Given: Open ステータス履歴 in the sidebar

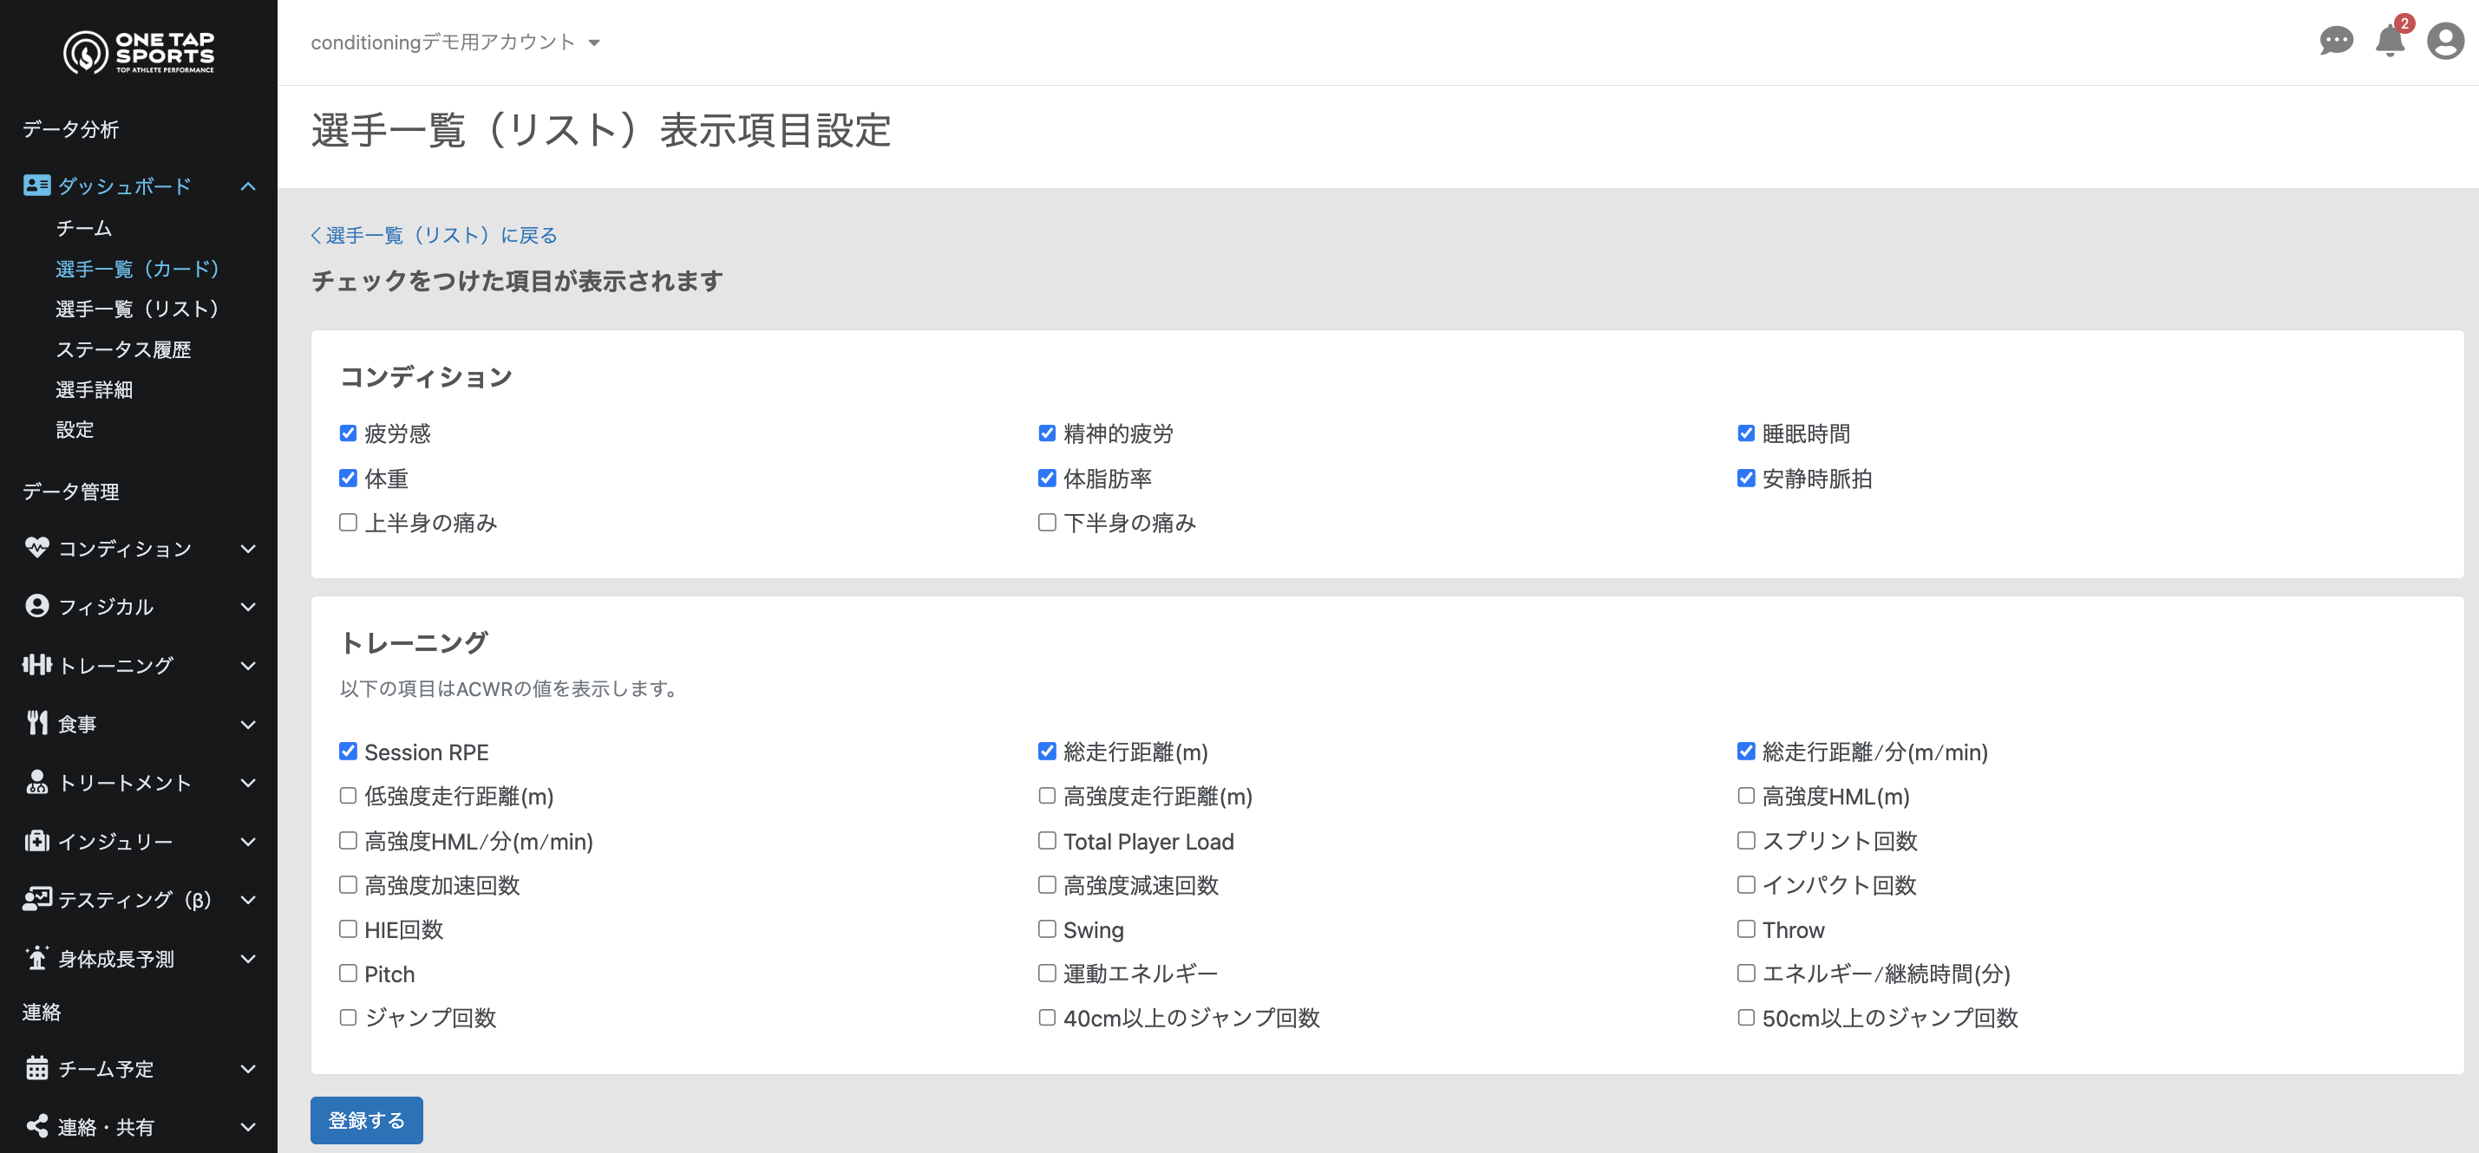Looking at the screenshot, I should pos(123,349).
